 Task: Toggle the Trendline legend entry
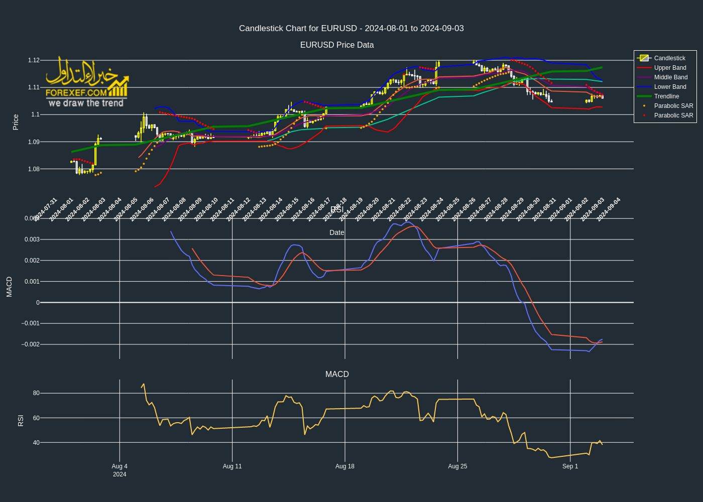click(665, 96)
